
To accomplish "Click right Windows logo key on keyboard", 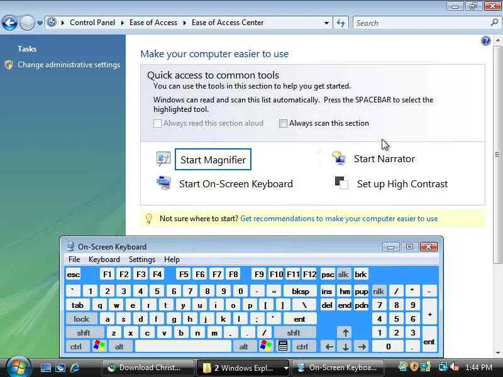I will point(266,346).
